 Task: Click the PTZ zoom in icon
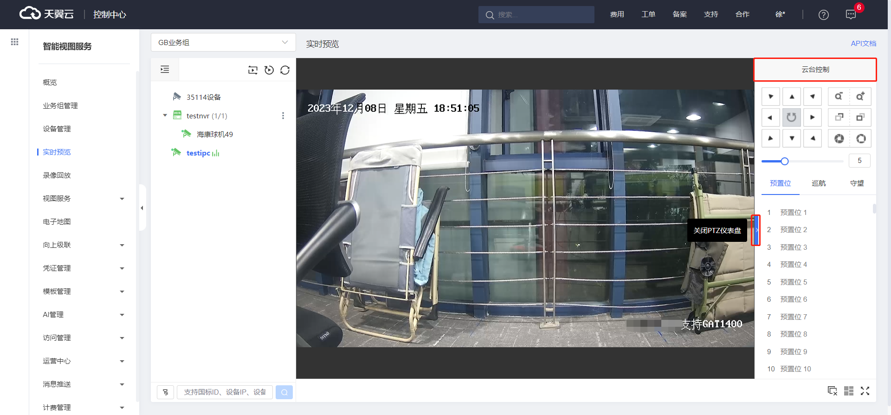pyautogui.click(x=860, y=97)
